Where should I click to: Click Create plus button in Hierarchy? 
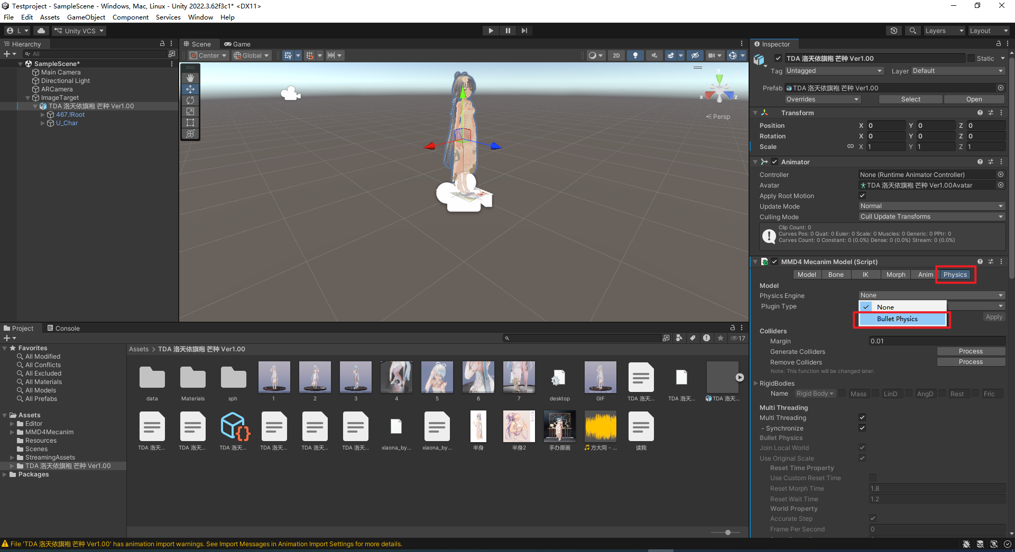[x=7, y=54]
